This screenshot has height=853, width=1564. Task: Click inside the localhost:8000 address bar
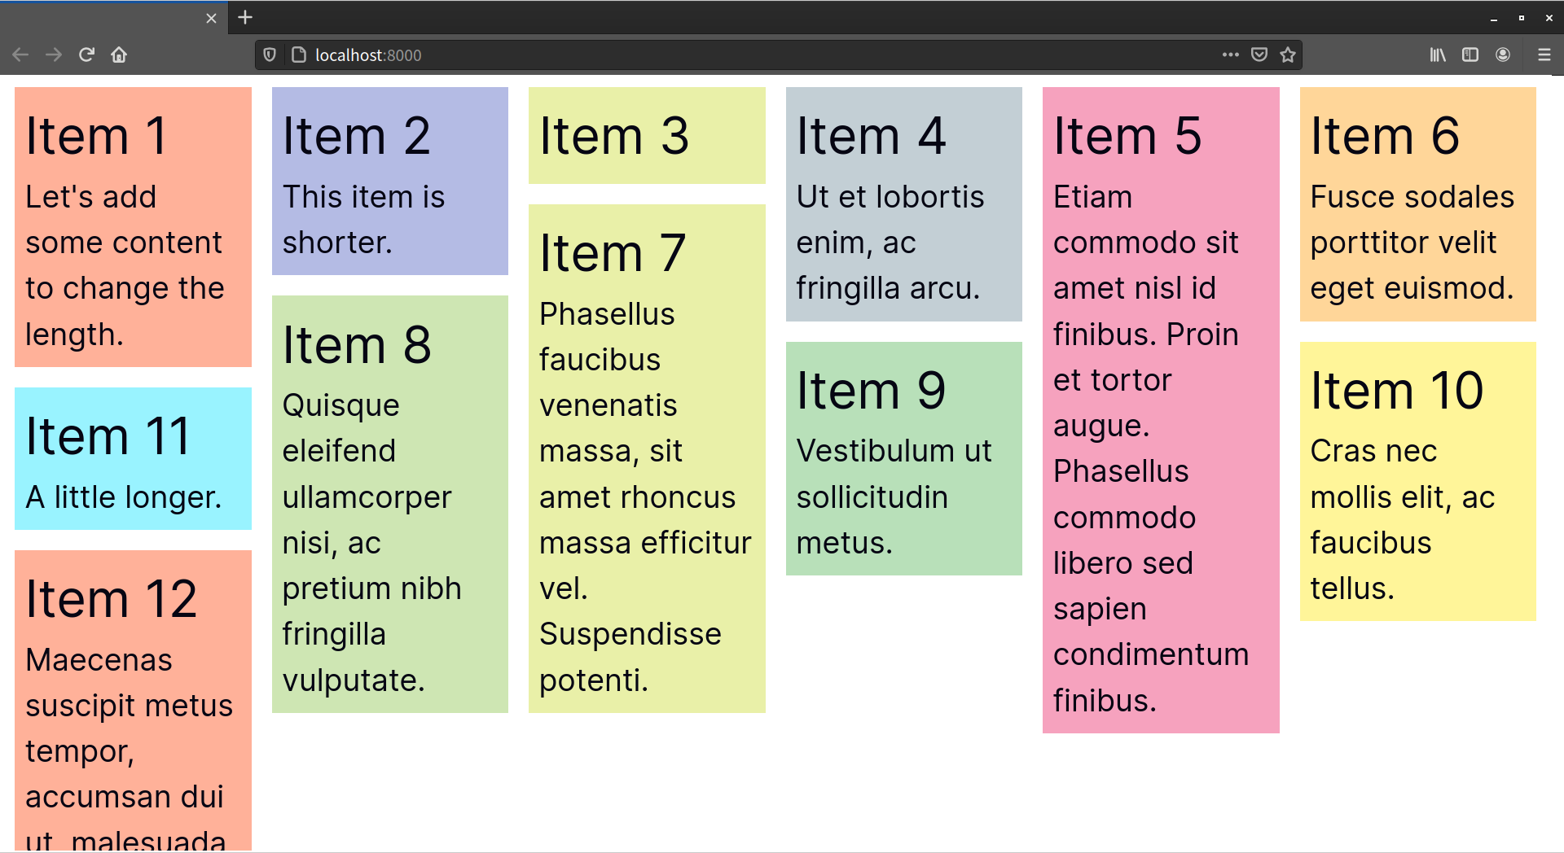[x=570, y=55]
